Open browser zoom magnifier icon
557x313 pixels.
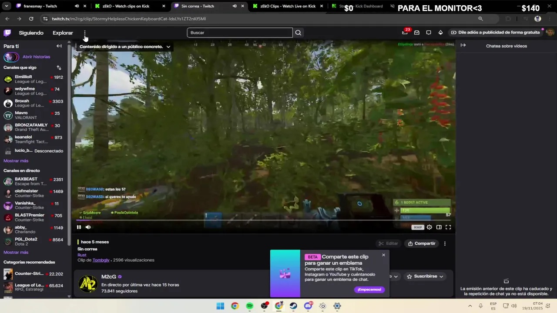tap(480, 19)
